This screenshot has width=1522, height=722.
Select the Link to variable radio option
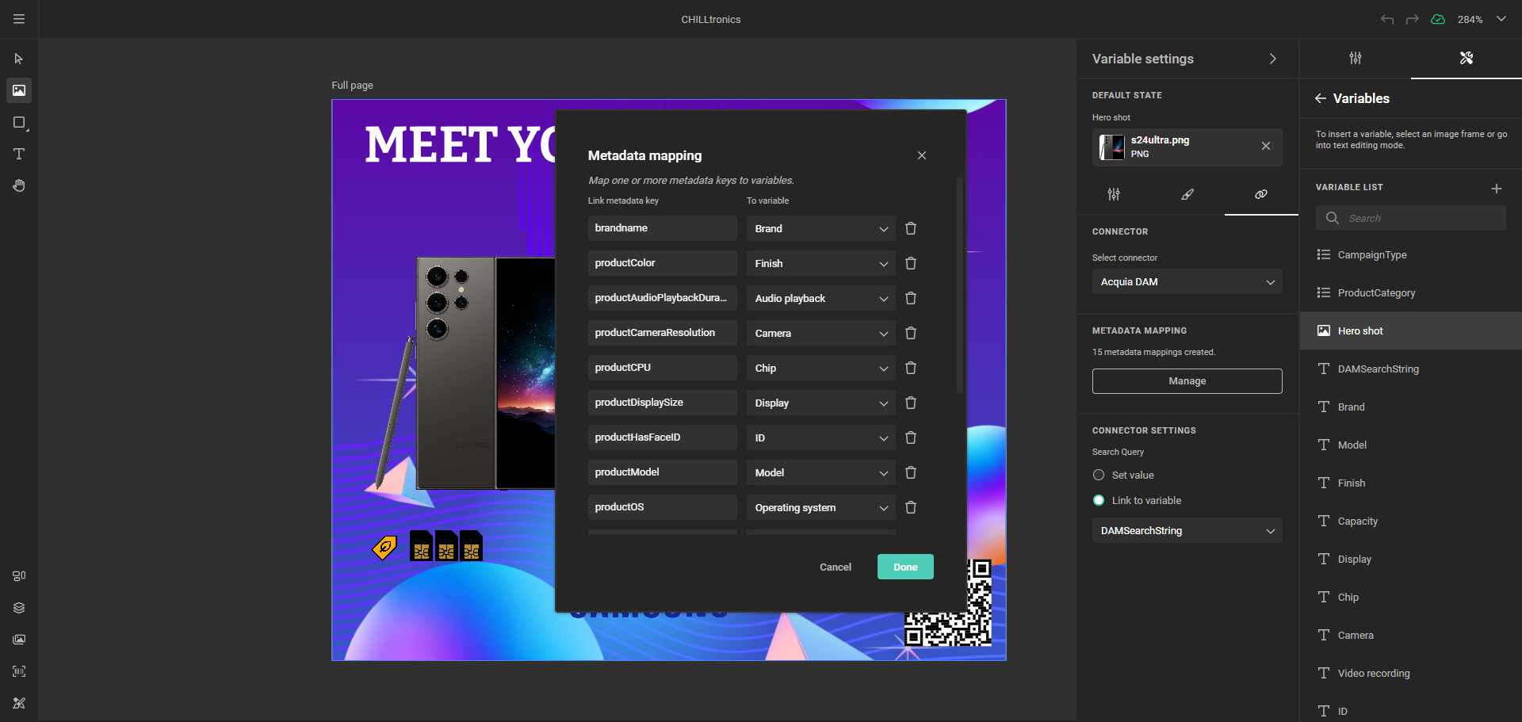1099,500
